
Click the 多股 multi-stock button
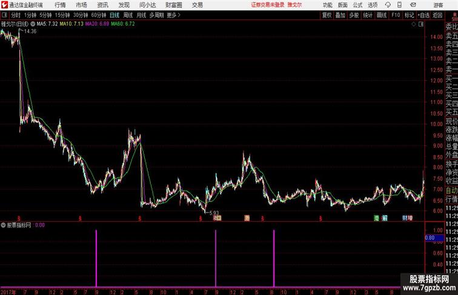tap(354, 15)
